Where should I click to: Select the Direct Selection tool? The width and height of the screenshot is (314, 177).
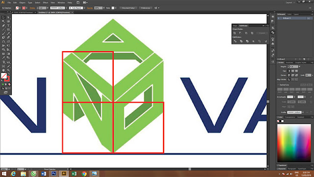coord(8,18)
